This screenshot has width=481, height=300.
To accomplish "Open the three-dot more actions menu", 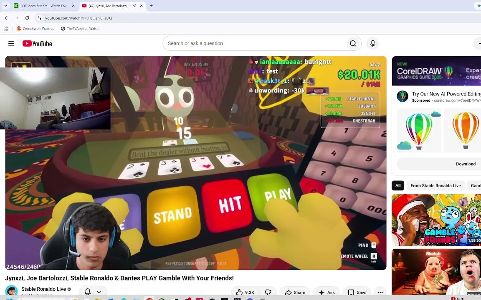I will tap(380, 292).
